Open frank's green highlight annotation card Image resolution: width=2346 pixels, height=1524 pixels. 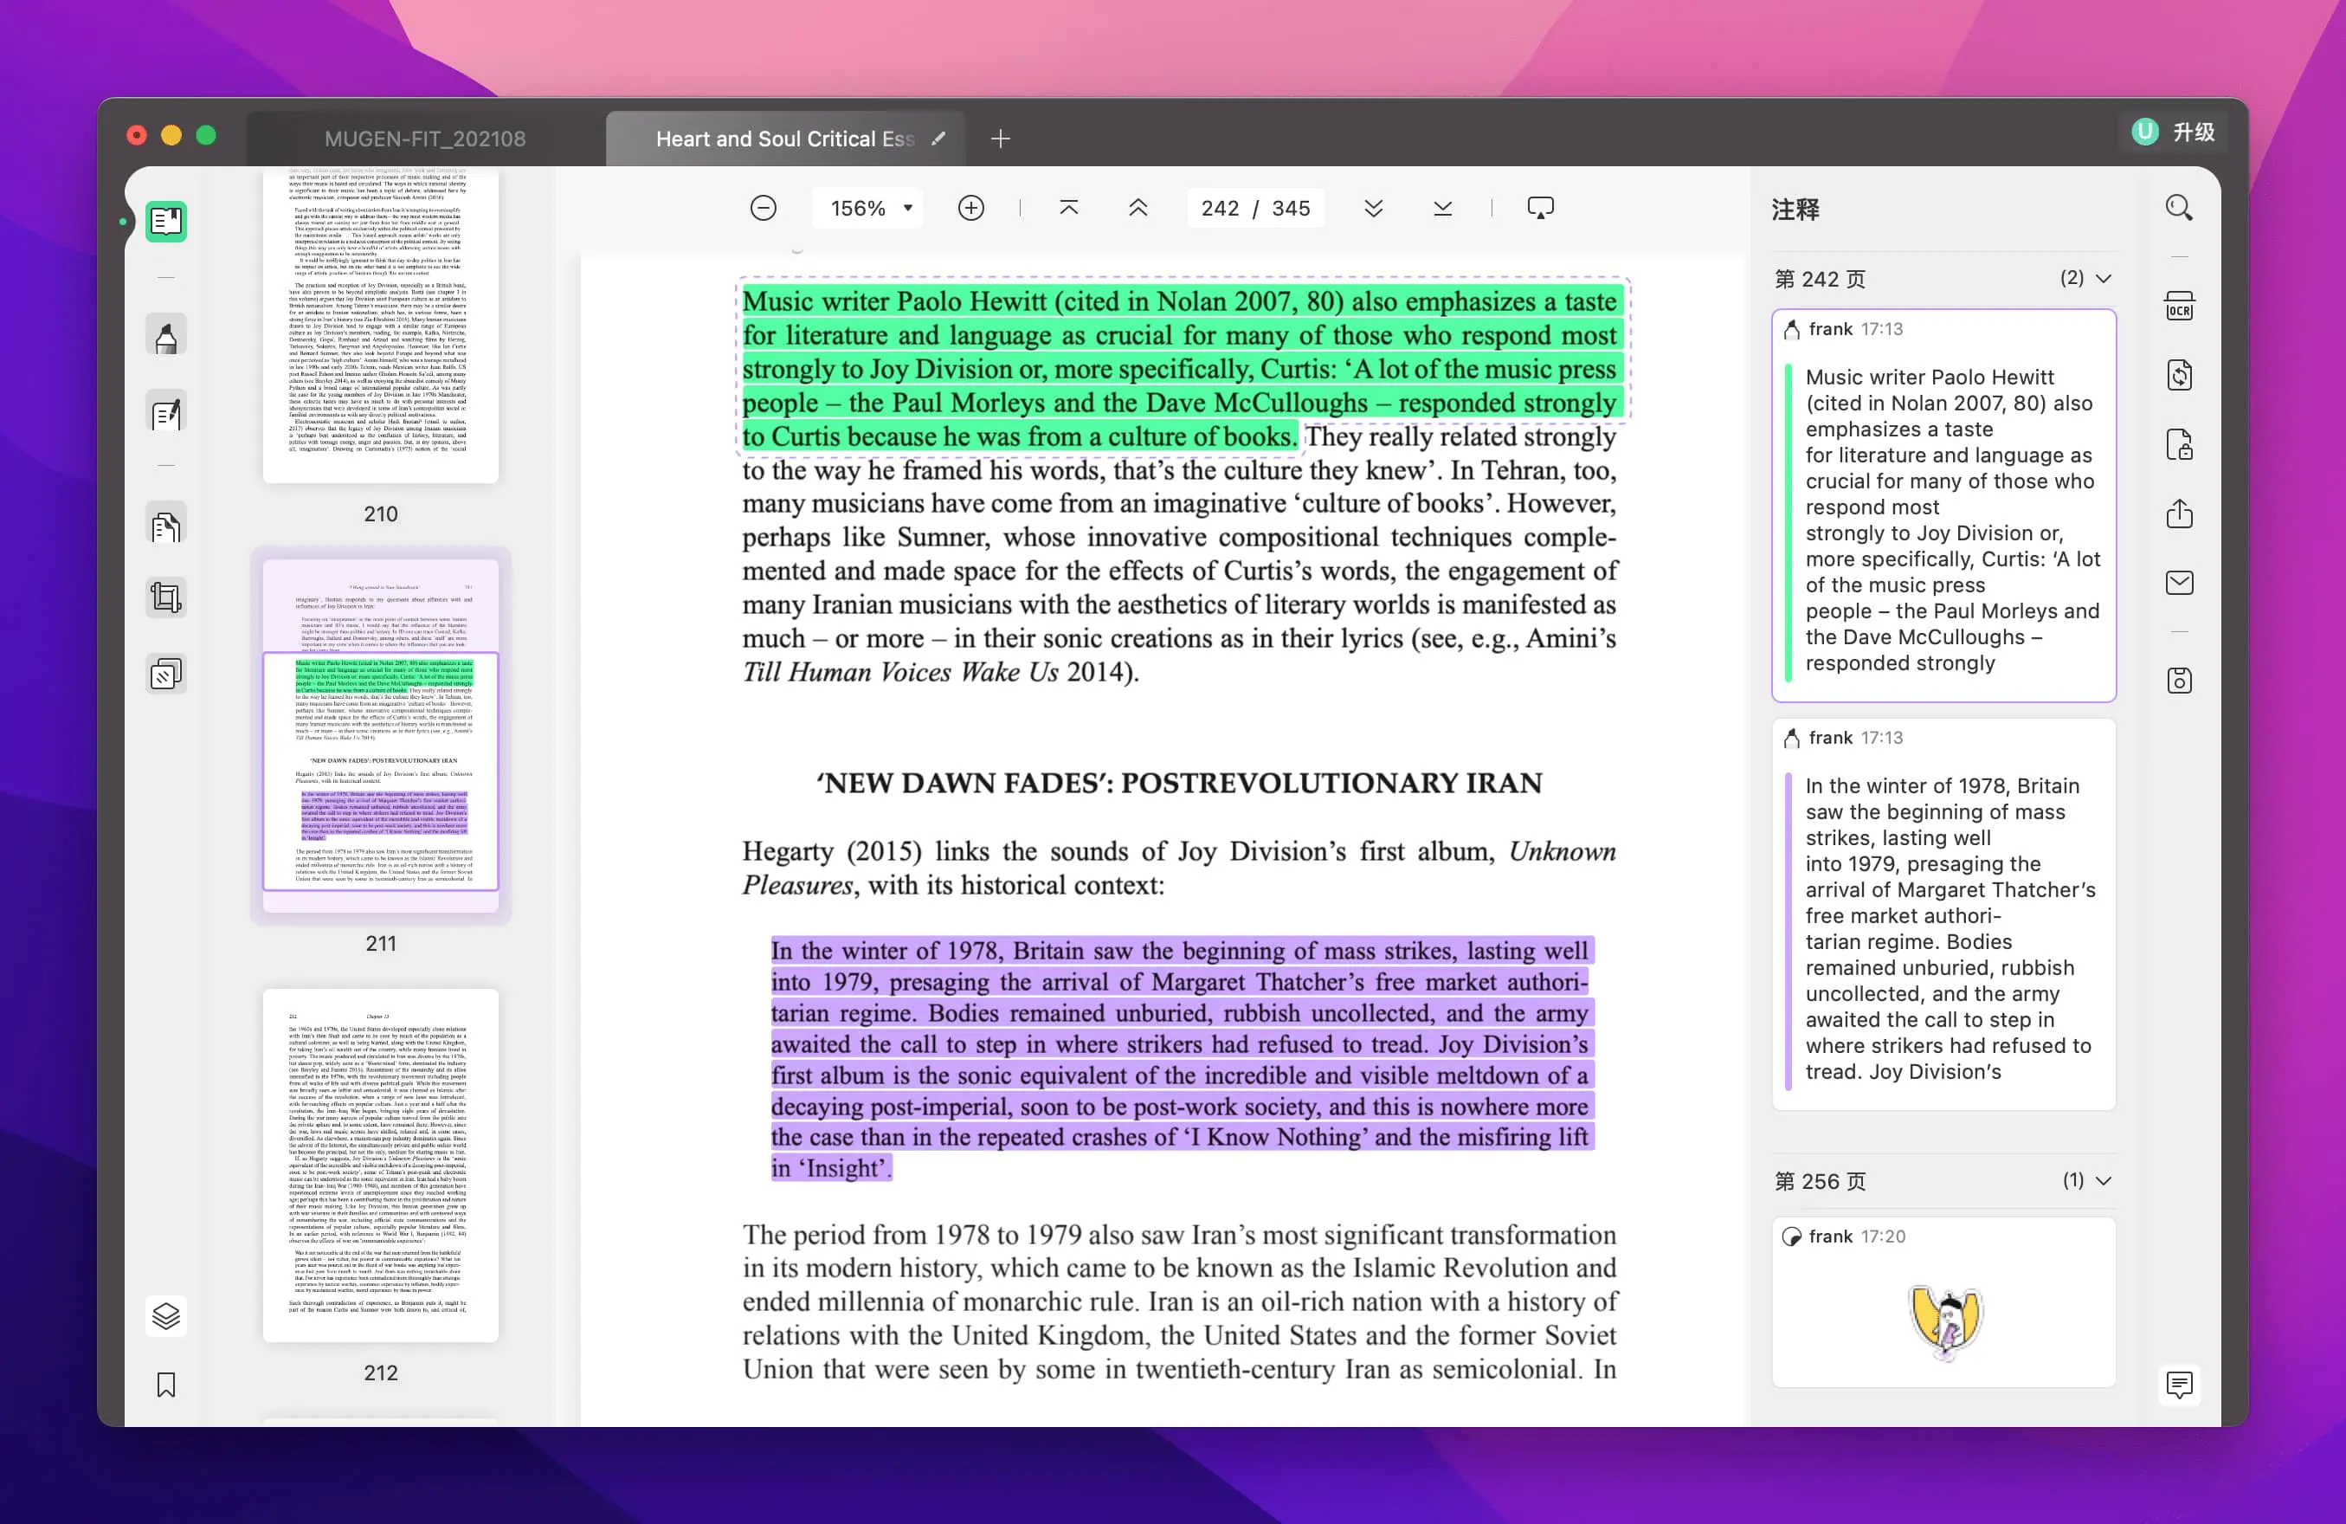coord(1943,506)
